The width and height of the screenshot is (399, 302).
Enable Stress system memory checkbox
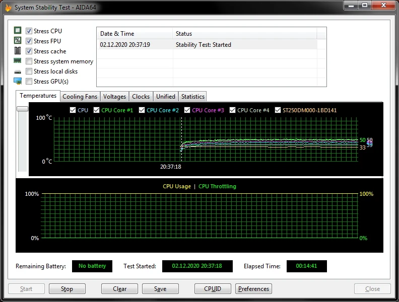click(x=29, y=61)
